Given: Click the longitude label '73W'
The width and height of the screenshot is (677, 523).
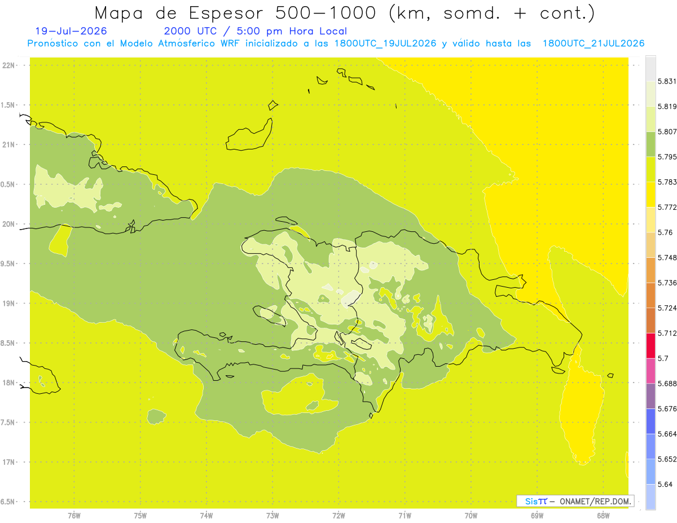Looking at the screenshot, I should pos(272,515).
